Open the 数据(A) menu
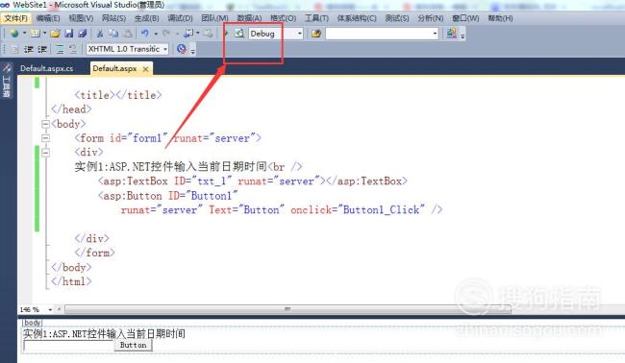 (249, 18)
